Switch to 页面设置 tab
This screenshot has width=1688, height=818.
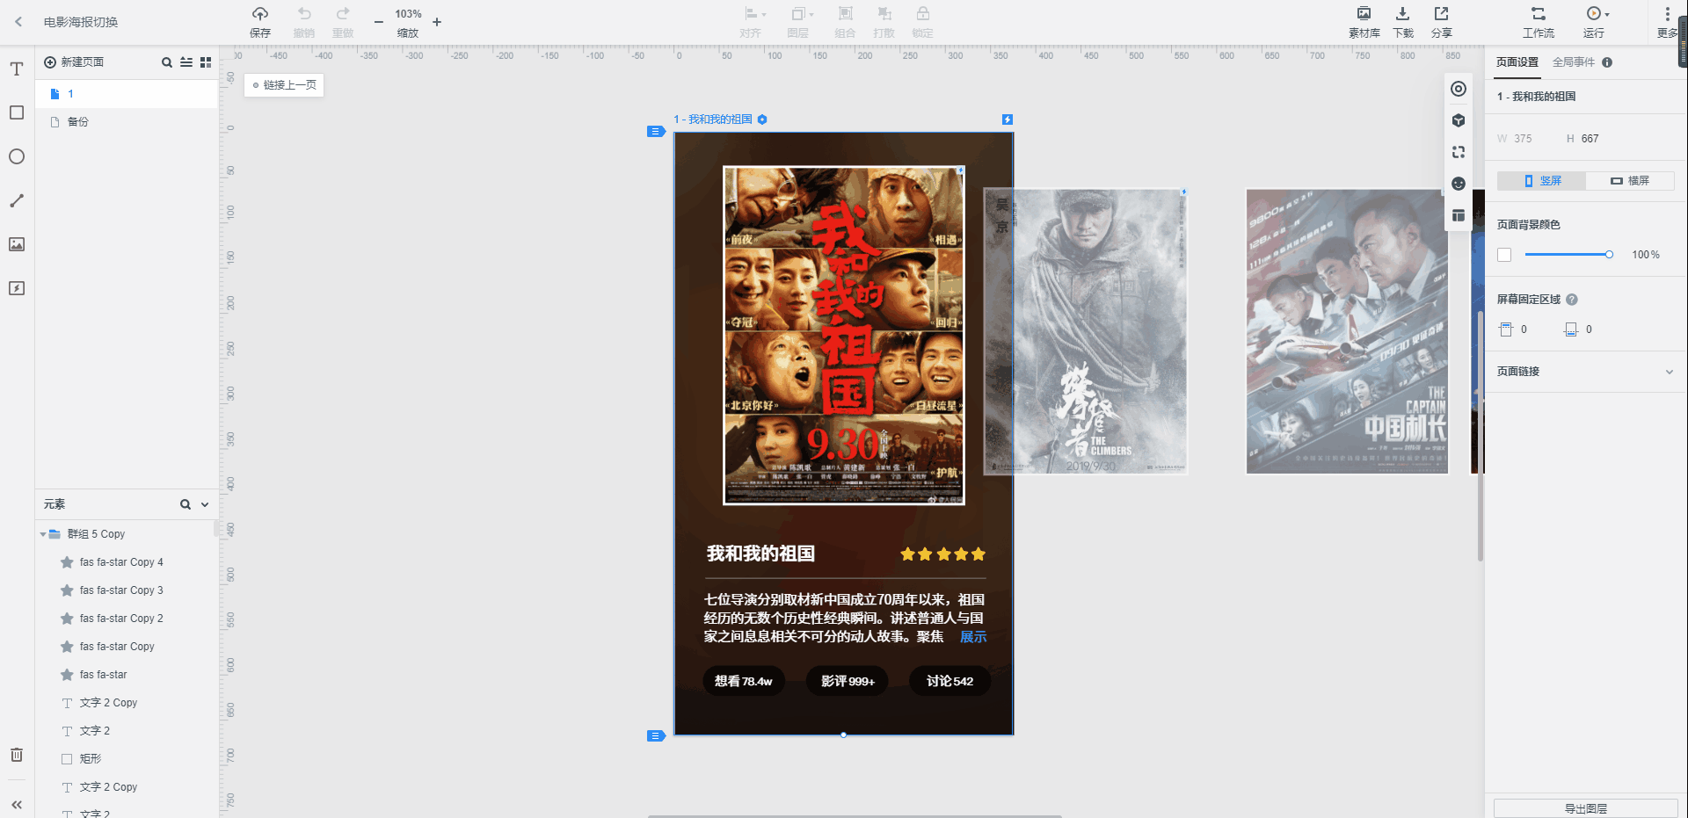1517,62
